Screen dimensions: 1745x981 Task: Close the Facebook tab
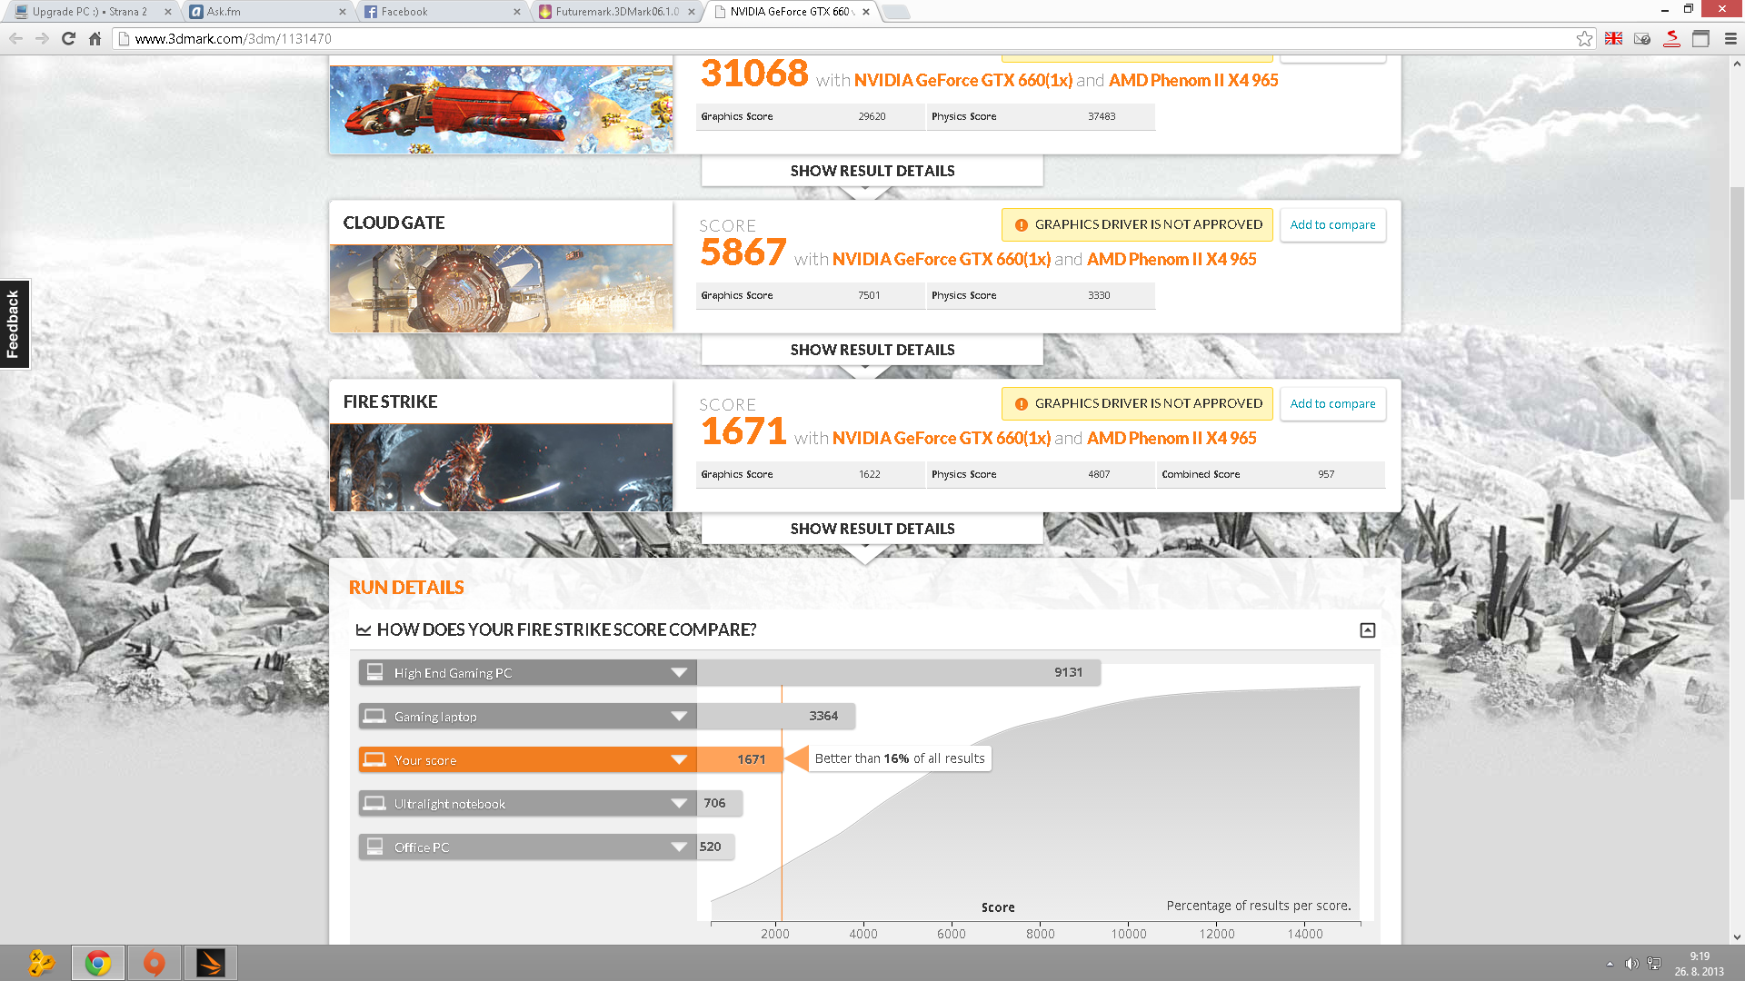516,12
